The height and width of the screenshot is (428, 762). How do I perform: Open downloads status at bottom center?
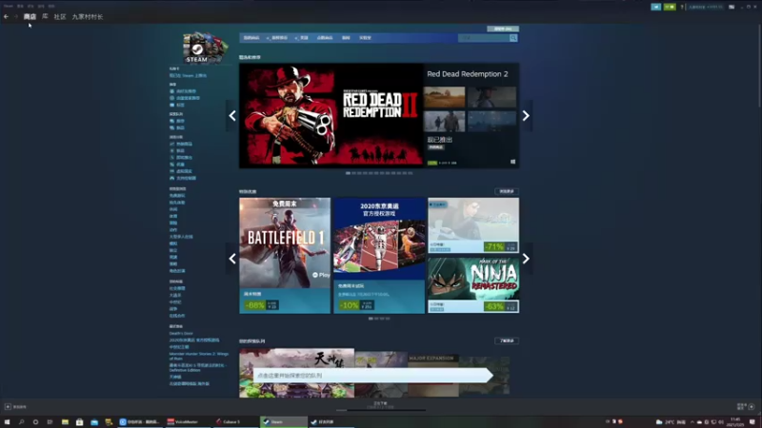point(380,405)
